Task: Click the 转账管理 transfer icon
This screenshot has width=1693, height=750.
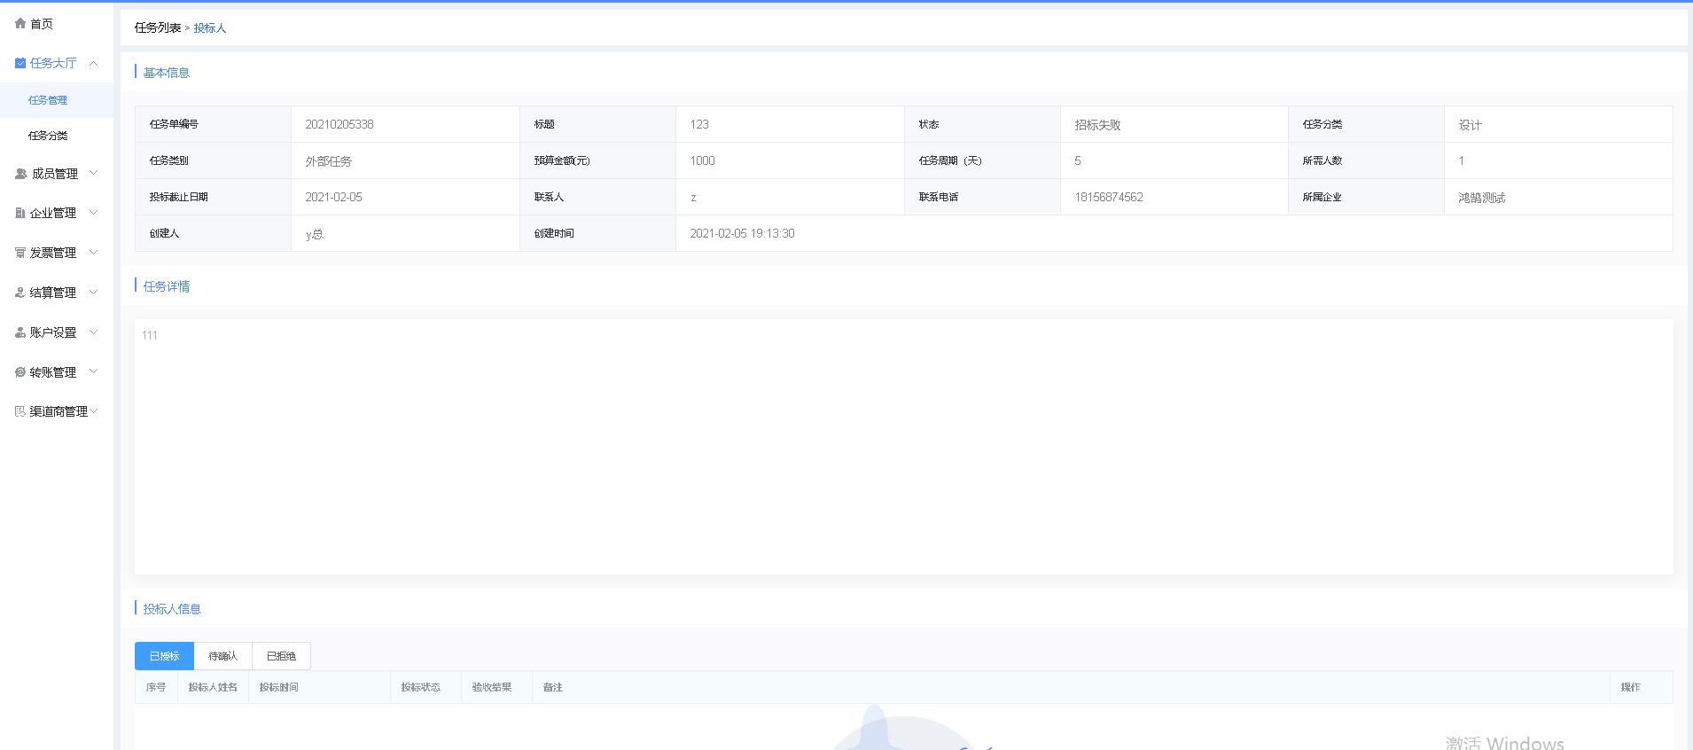Action: pyautogui.click(x=20, y=372)
